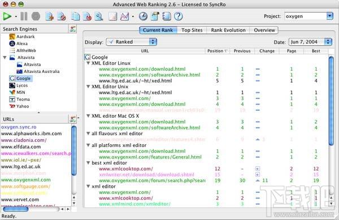
Task: Click the preferences notepad tool icon
Action: point(155,16)
